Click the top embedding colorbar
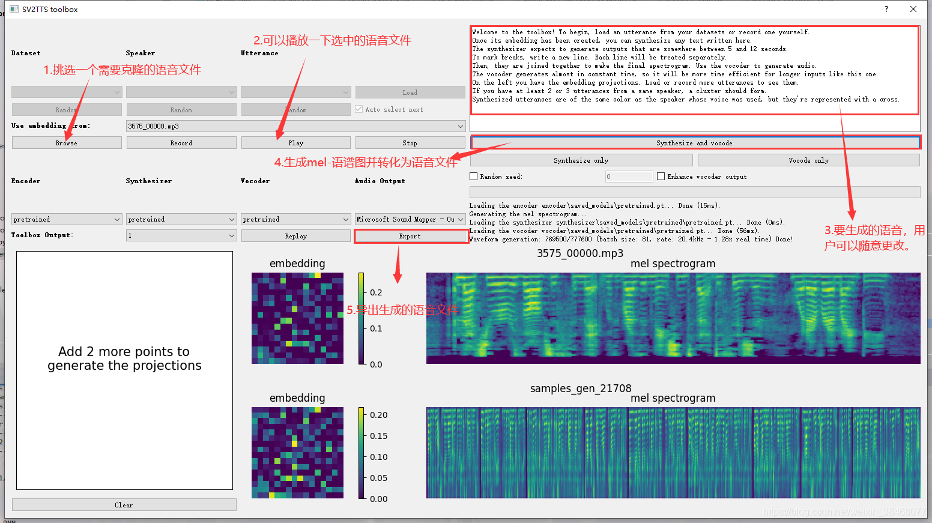Viewport: 932px width, 523px height. 362,318
